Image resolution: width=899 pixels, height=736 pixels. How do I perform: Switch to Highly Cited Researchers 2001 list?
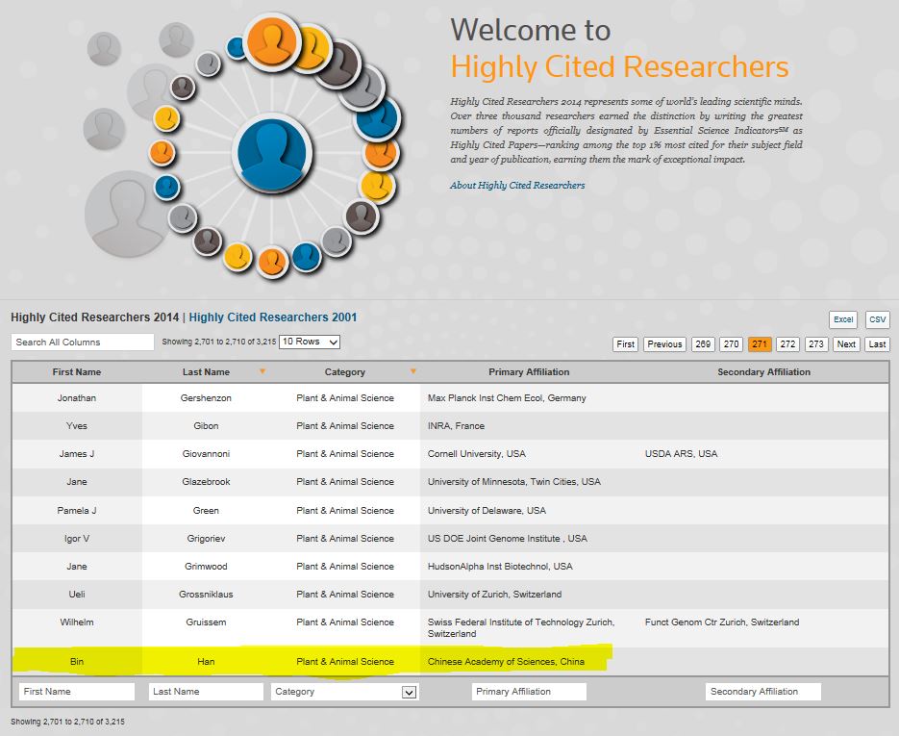pos(273,317)
